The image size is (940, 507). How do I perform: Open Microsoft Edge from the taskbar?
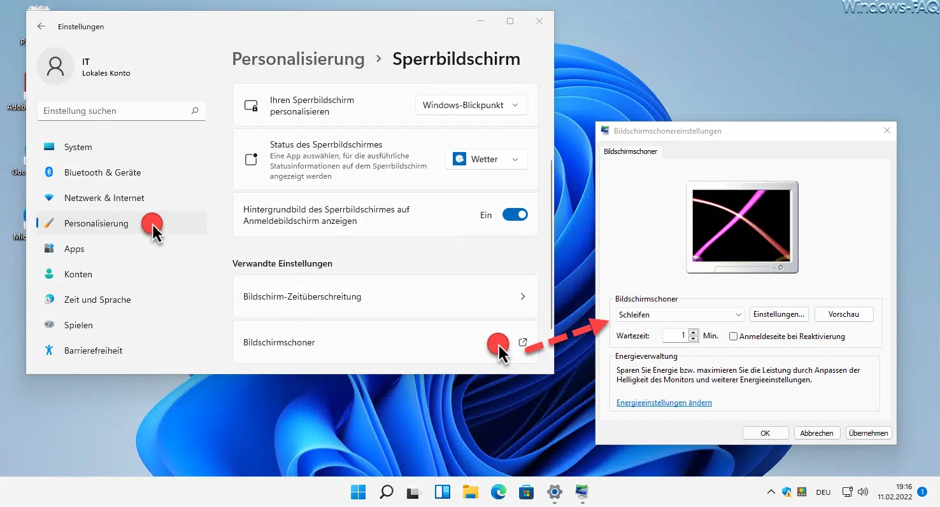[x=498, y=492]
